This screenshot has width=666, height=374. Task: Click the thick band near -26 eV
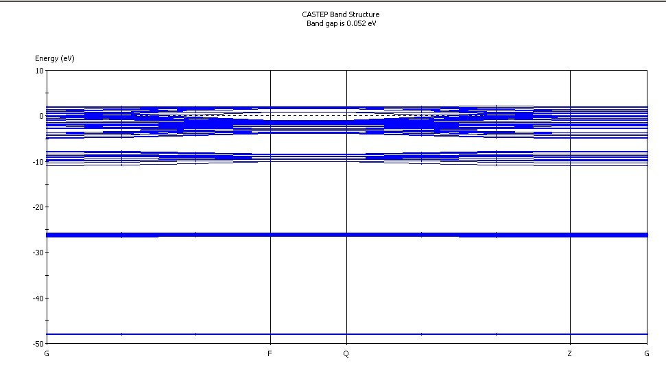pos(346,235)
